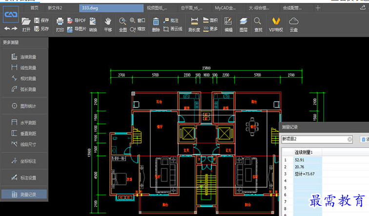Choose 坐标标注 coordinate annotation
Viewport: 369px width, 216px height.
click(24, 161)
